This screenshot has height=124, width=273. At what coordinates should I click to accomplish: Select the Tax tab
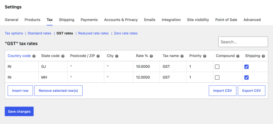click(50, 20)
